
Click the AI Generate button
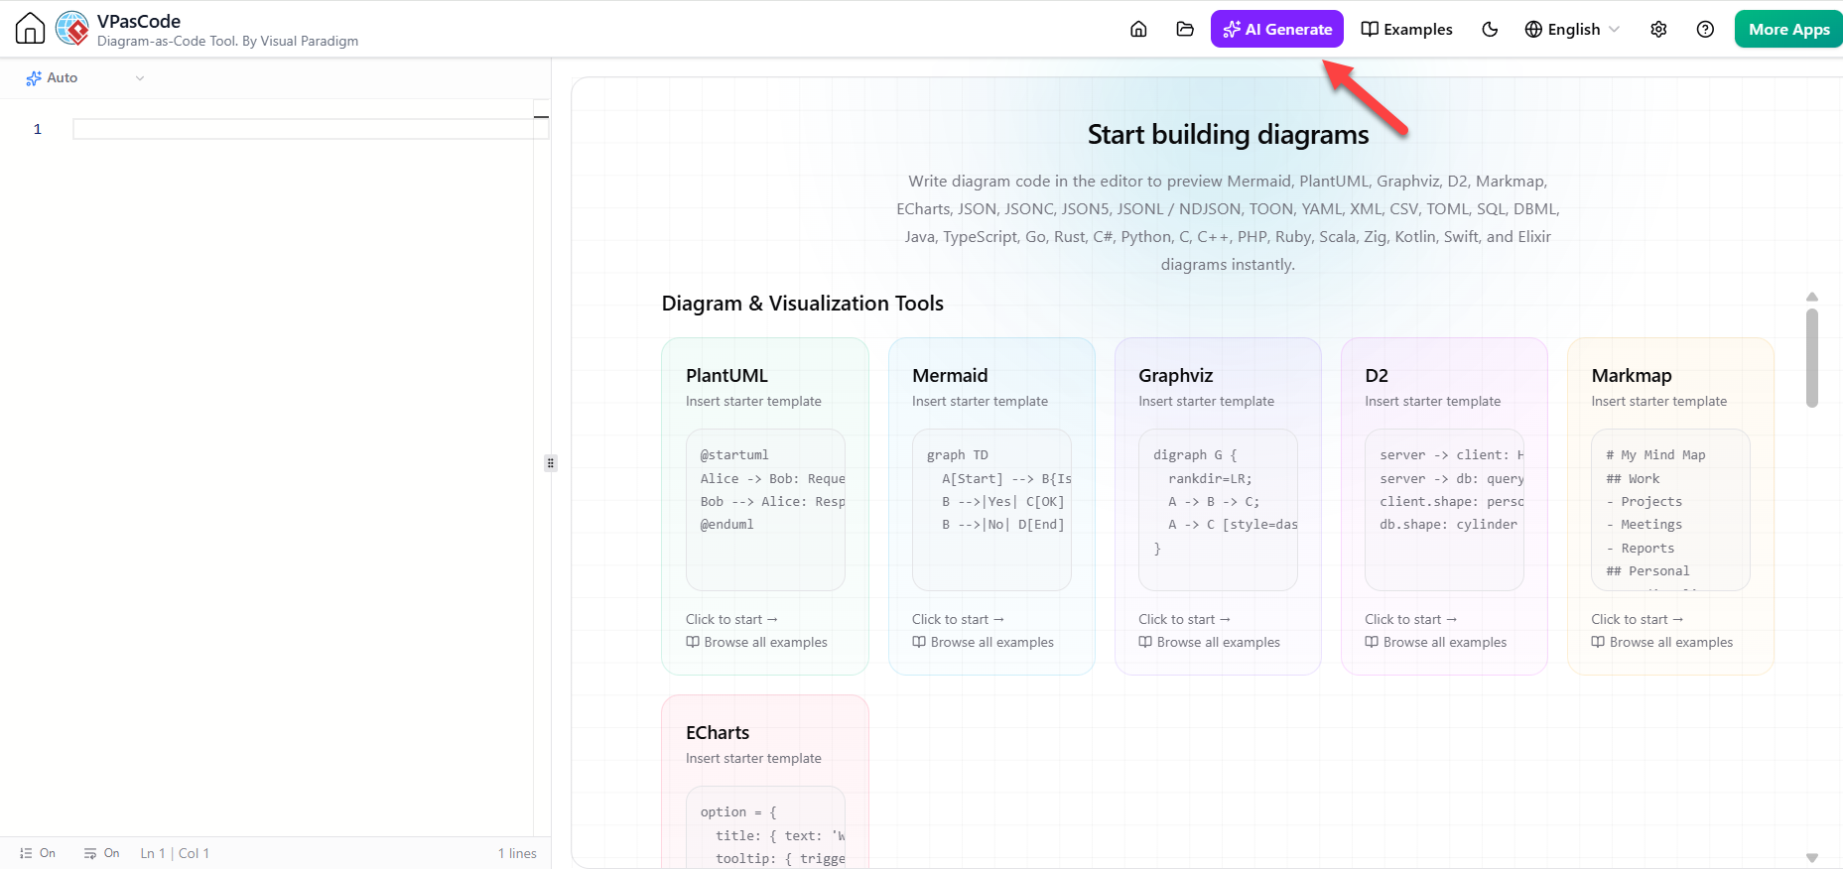tap(1277, 29)
